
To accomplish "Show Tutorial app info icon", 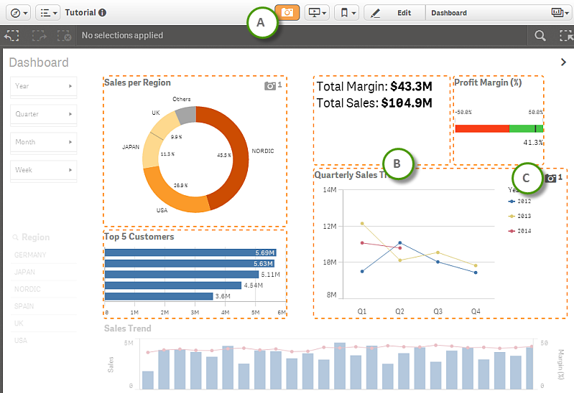I will tap(103, 13).
